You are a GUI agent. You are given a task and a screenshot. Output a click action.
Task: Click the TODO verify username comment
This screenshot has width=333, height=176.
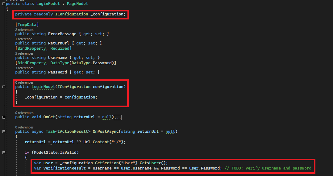pos(268,168)
